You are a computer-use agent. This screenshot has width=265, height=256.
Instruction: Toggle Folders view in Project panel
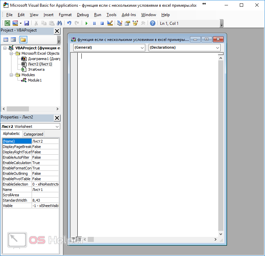point(23,40)
